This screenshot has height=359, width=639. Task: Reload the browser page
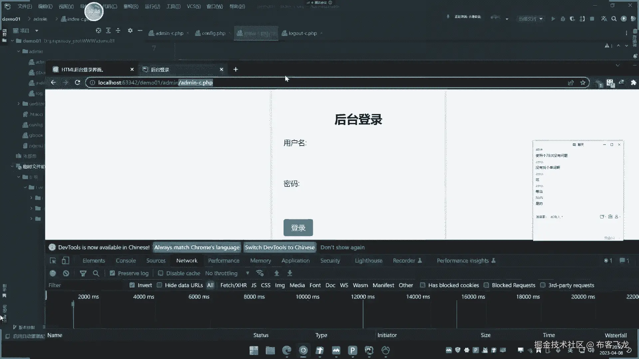78,82
